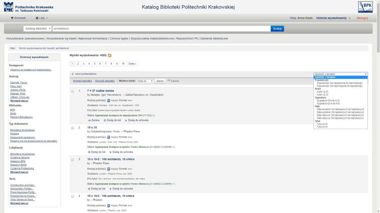Choose the Autor (A-Z) sort option
The height and width of the screenshot is (213, 380).
[x=322, y=92]
